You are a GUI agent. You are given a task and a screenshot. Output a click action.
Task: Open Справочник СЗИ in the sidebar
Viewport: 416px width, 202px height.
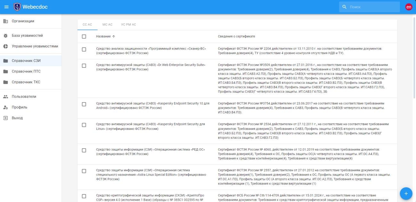[x=31, y=61]
